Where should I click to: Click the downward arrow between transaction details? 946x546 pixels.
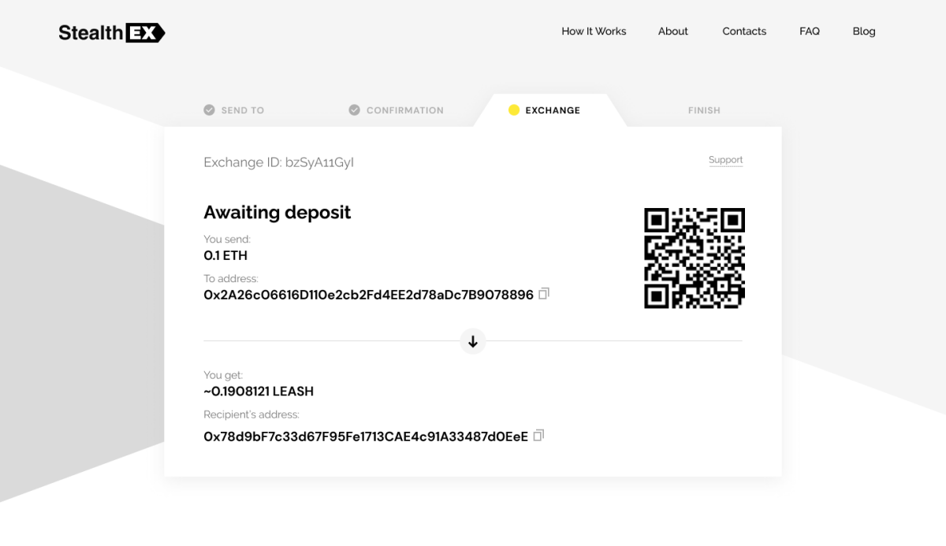point(472,341)
